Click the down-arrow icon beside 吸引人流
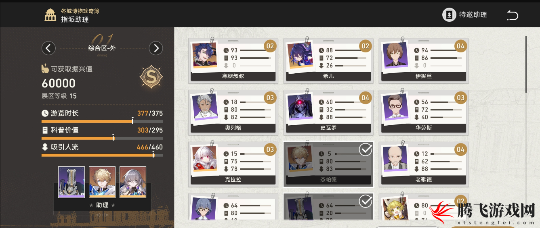The height and width of the screenshot is (228, 540). tap(45, 147)
